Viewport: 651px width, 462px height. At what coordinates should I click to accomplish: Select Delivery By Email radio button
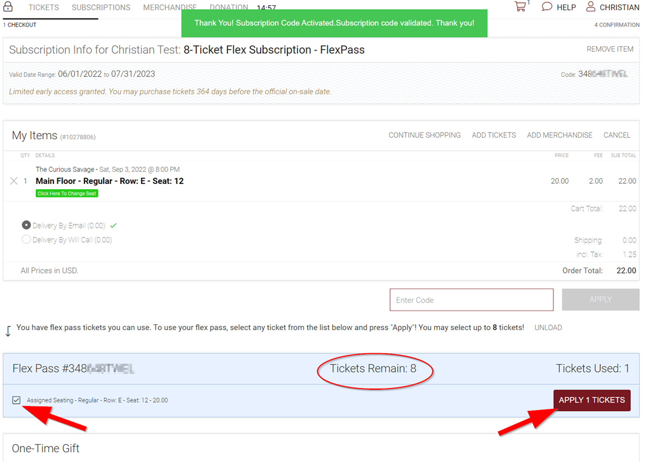coord(26,226)
